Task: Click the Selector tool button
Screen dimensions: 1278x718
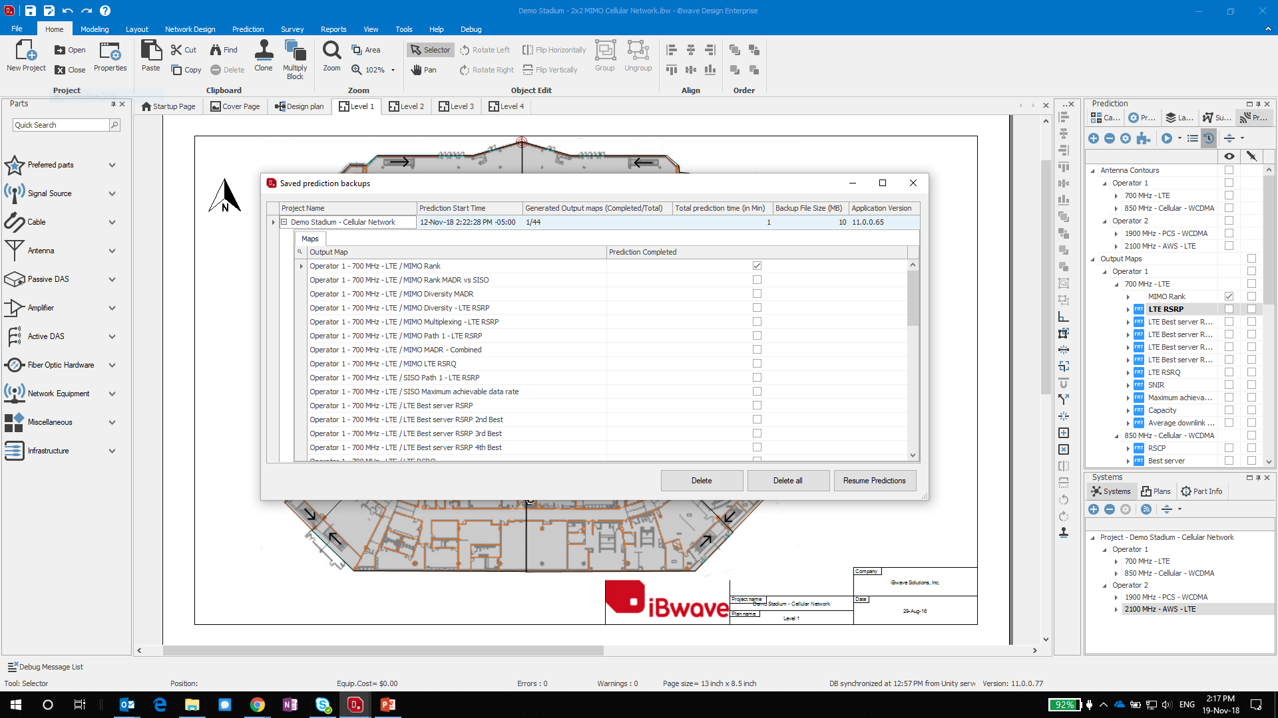Action: click(x=431, y=50)
